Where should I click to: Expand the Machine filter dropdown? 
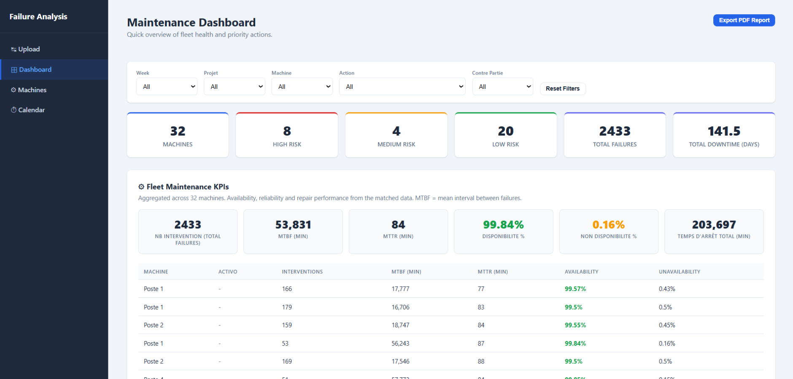(302, 86)
